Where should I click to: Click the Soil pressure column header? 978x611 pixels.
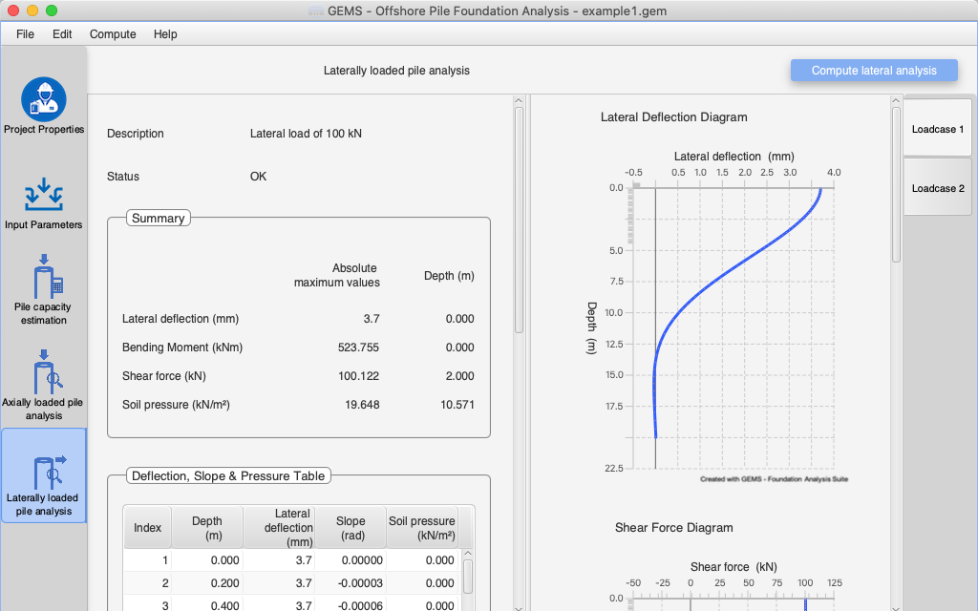tap(421, 528)
